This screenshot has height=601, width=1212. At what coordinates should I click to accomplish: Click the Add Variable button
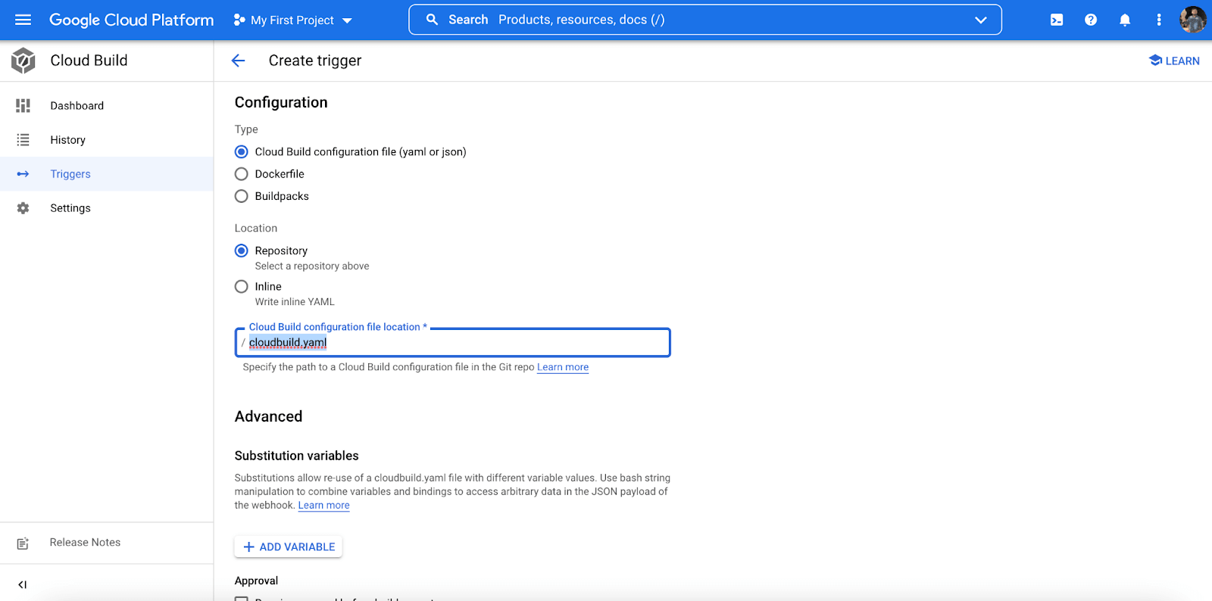point(289,547)
